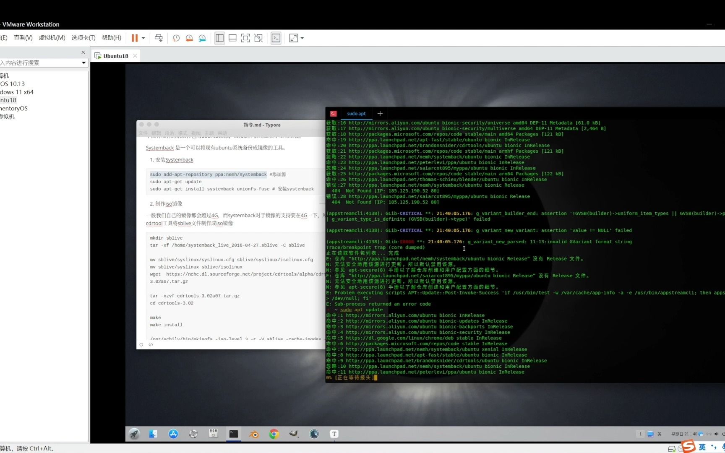The height and width of the screenshot is (453, 725).
Task: Click the library search input field
Action: tap(40, 63)
